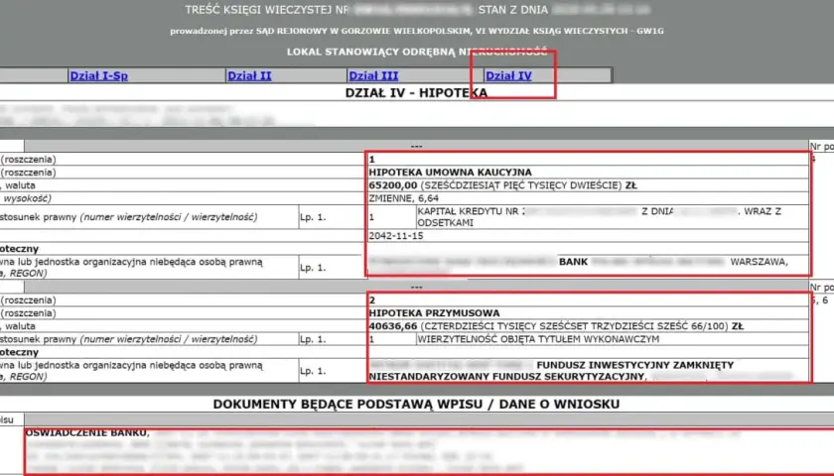The image size is (834, 476).
Task: Click the text KAPITAŁ KREDYTU NR
Action: 468,211
